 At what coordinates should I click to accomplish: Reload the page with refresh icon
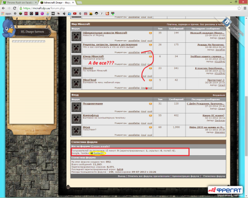pos(14,8)
